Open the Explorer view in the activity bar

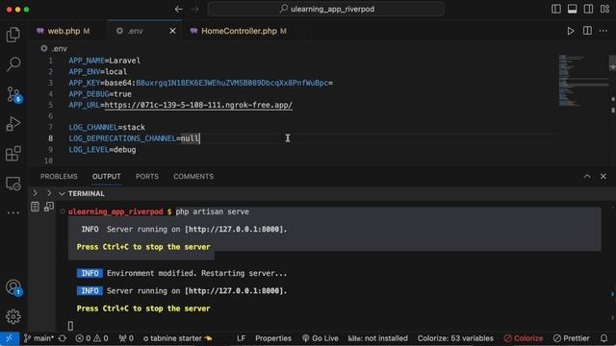point(13,35)
